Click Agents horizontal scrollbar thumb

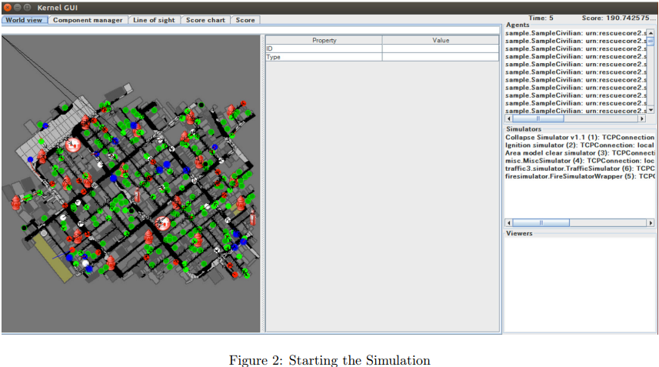(x=538, y=118)
